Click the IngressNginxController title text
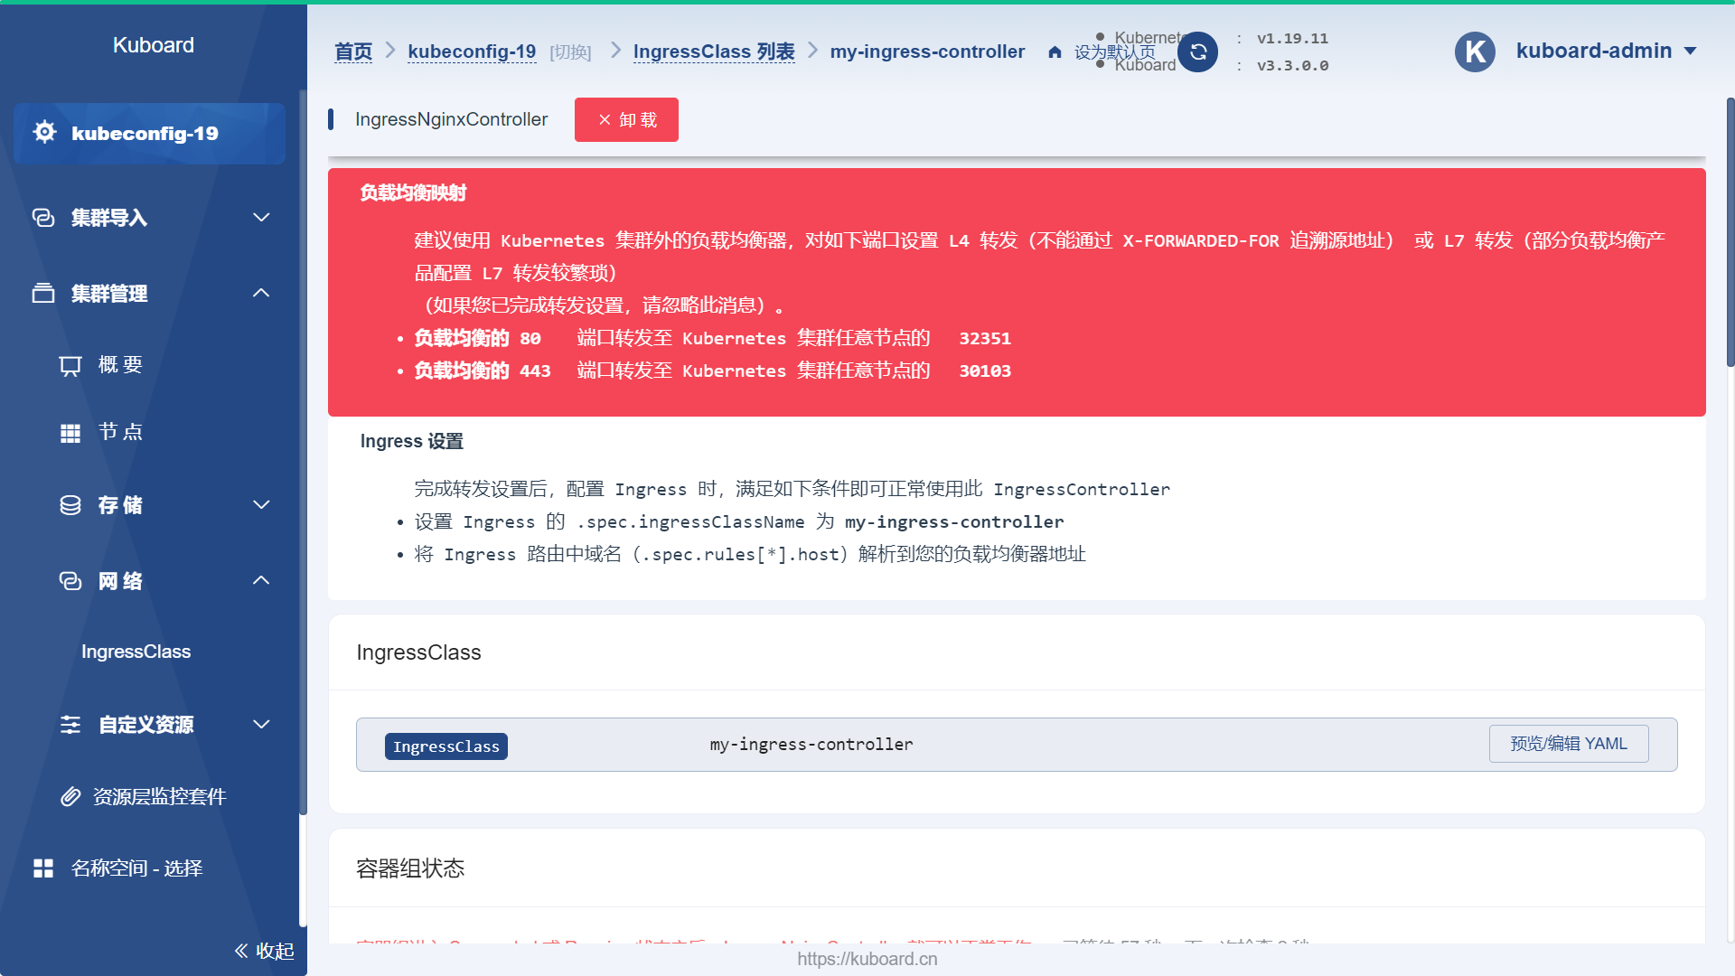The height and width of the screenshot is (976, 1735). click(451, 119)
